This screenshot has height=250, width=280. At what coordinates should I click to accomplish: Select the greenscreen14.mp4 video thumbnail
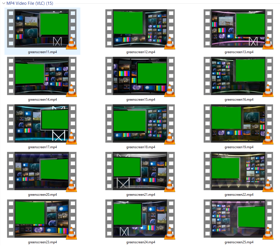(42, 76)
